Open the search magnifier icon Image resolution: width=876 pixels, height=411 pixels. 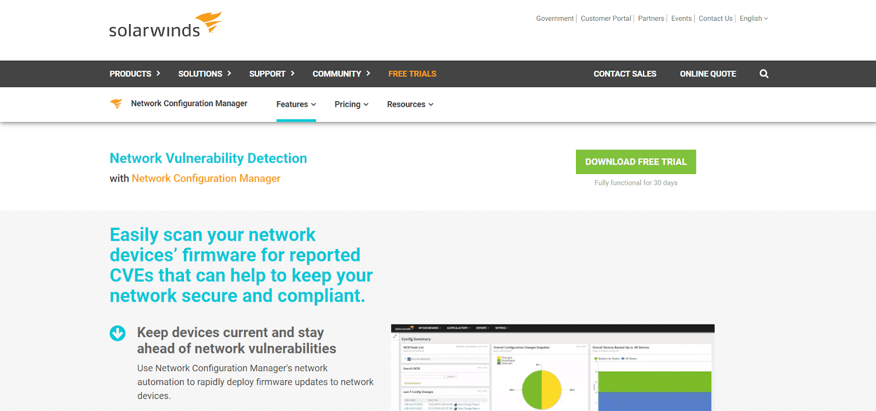pyautogui.click(x=764, y=74)
